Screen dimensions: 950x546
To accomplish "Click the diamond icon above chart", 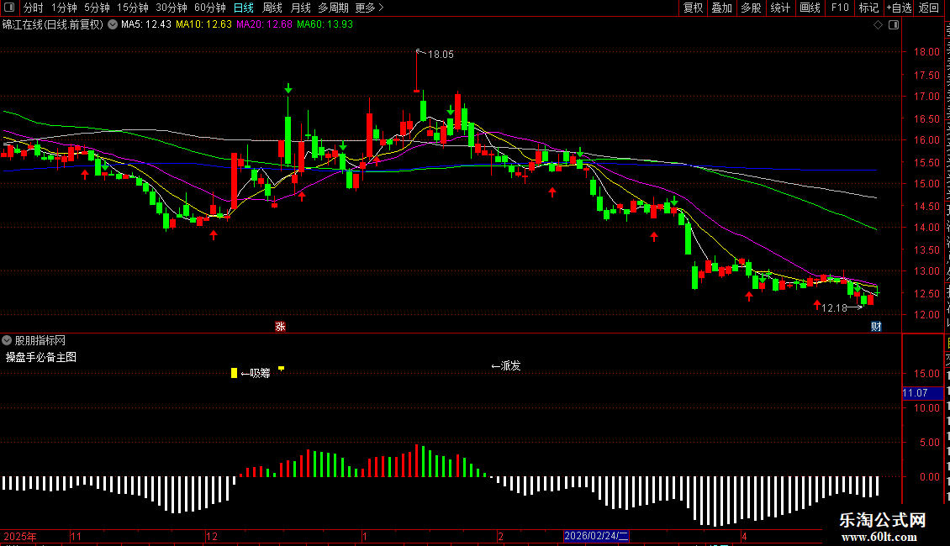I will [878, 25].
